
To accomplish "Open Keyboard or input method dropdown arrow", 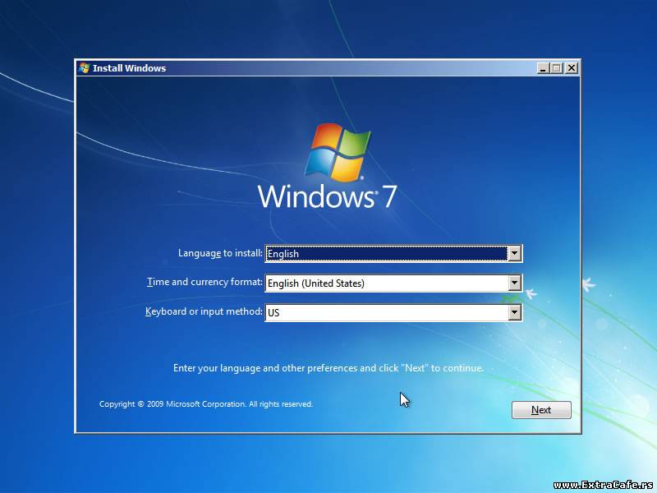I will (x=514, y=312).
